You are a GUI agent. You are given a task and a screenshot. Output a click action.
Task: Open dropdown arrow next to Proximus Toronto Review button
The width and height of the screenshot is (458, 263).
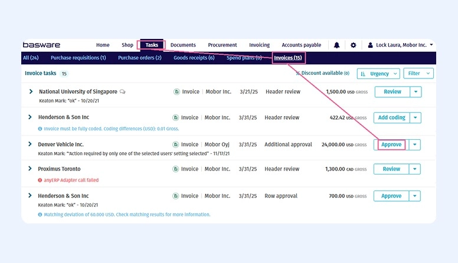[x=414, y=169]
